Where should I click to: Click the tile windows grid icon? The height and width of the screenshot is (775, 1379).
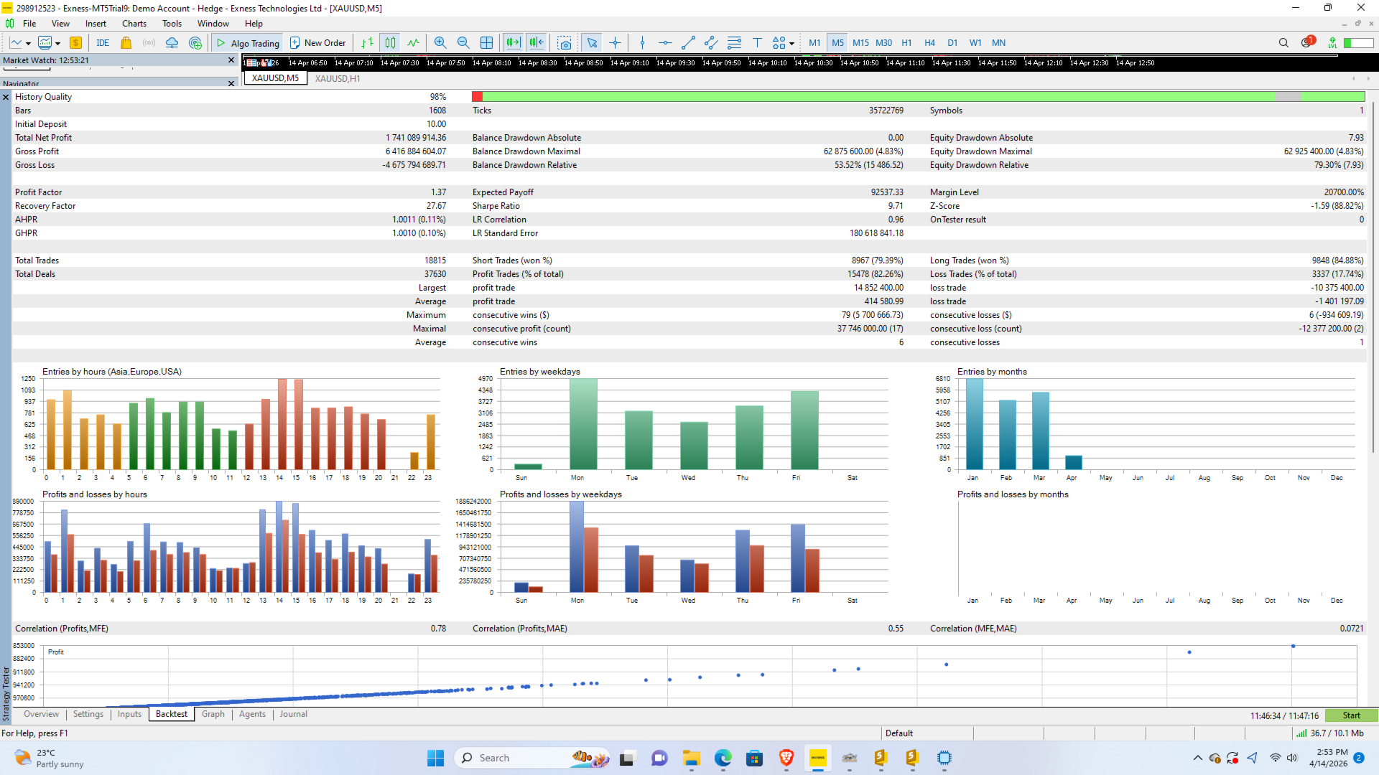(x=486, y=43)
